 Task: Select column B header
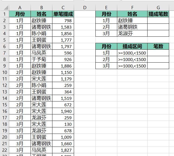pos(41,8)
